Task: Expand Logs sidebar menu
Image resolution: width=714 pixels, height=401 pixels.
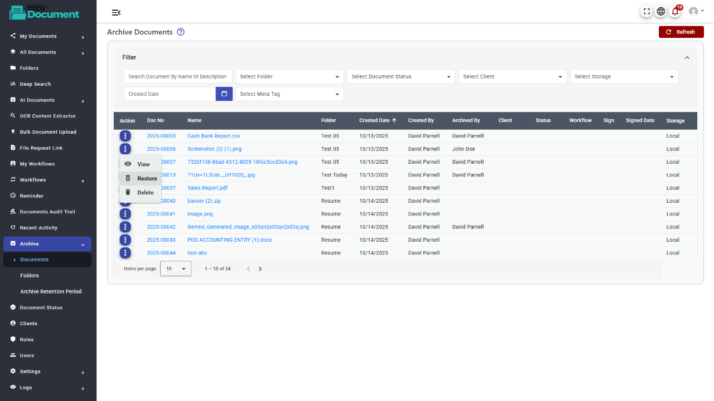Action: pyautogui.click(x=47, y=388)
